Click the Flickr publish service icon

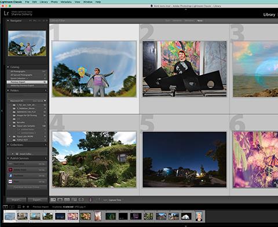click(x=10, y=181)
